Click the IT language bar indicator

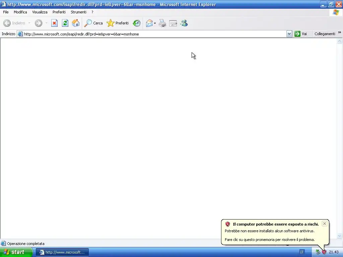302,252
